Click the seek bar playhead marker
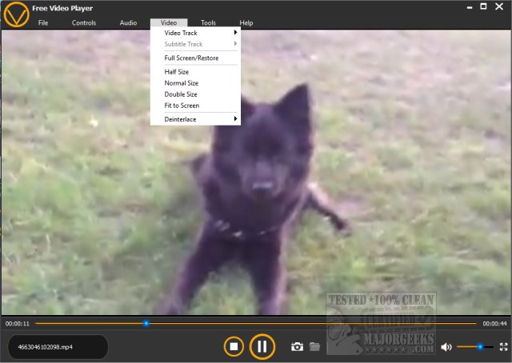512x363 pixels. (x=146, y=323)
